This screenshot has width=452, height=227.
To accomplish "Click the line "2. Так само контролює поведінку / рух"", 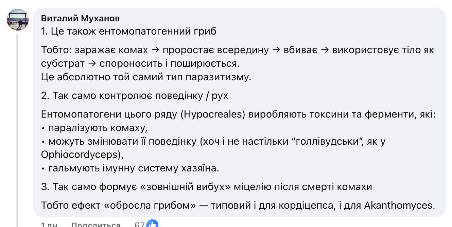I will pyautogui.click(x=135, y=96).
